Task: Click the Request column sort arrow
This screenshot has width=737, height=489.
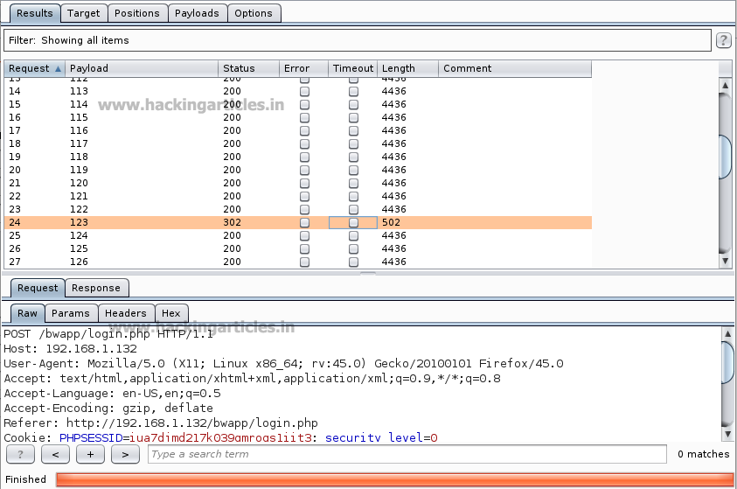Action: (58, 68)
